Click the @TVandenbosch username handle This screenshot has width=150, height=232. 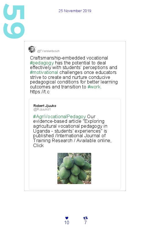click(x=48, y=51)
